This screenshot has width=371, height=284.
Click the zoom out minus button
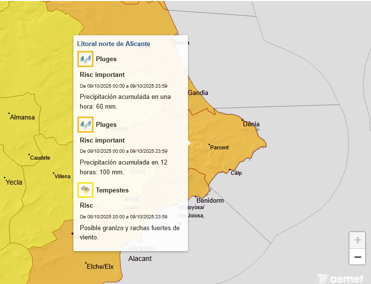357,257
